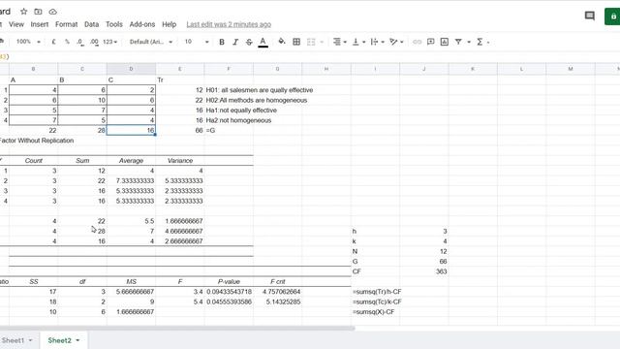Switch to the Sheet1 tab
The image size is (620, 349).
pos(13,340)
